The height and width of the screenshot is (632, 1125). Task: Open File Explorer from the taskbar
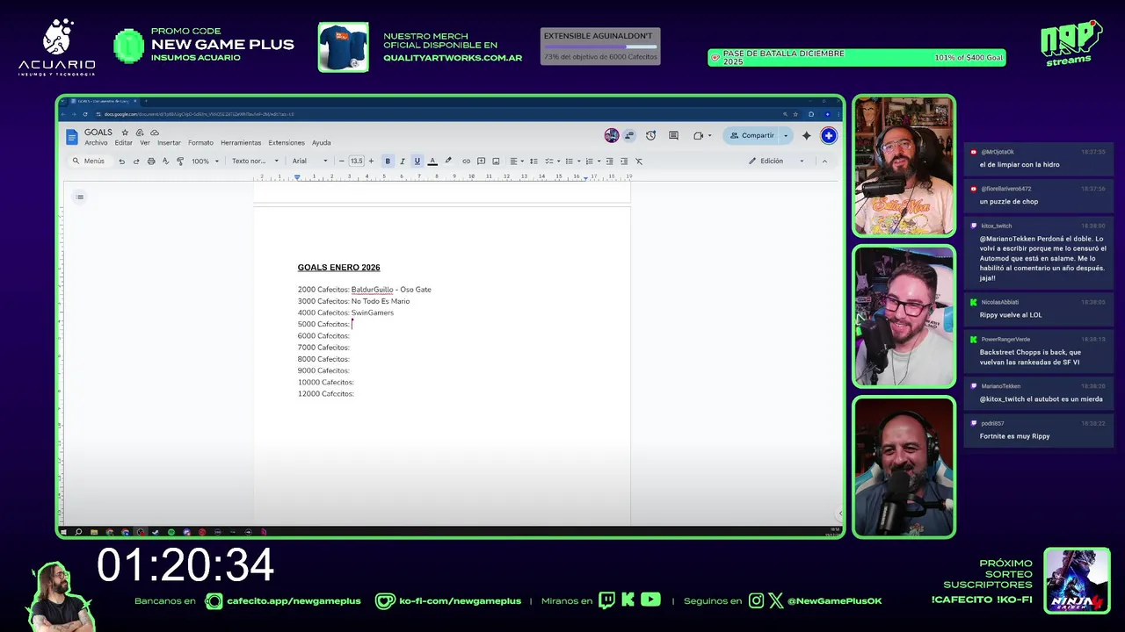(x=94, y=532)
